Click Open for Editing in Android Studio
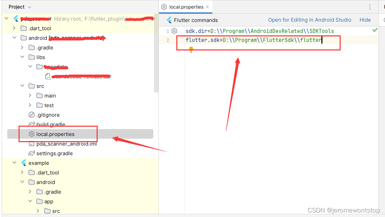The width and height of the screenshot is (385, 217). click(309, 20)
